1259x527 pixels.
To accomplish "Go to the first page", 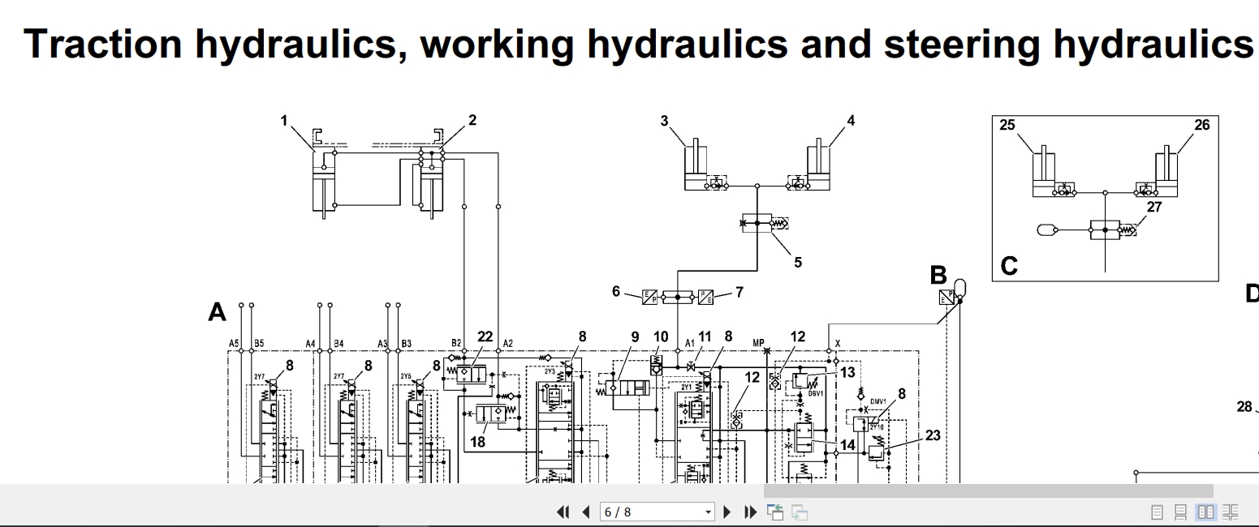I will (x=563, y=512).
